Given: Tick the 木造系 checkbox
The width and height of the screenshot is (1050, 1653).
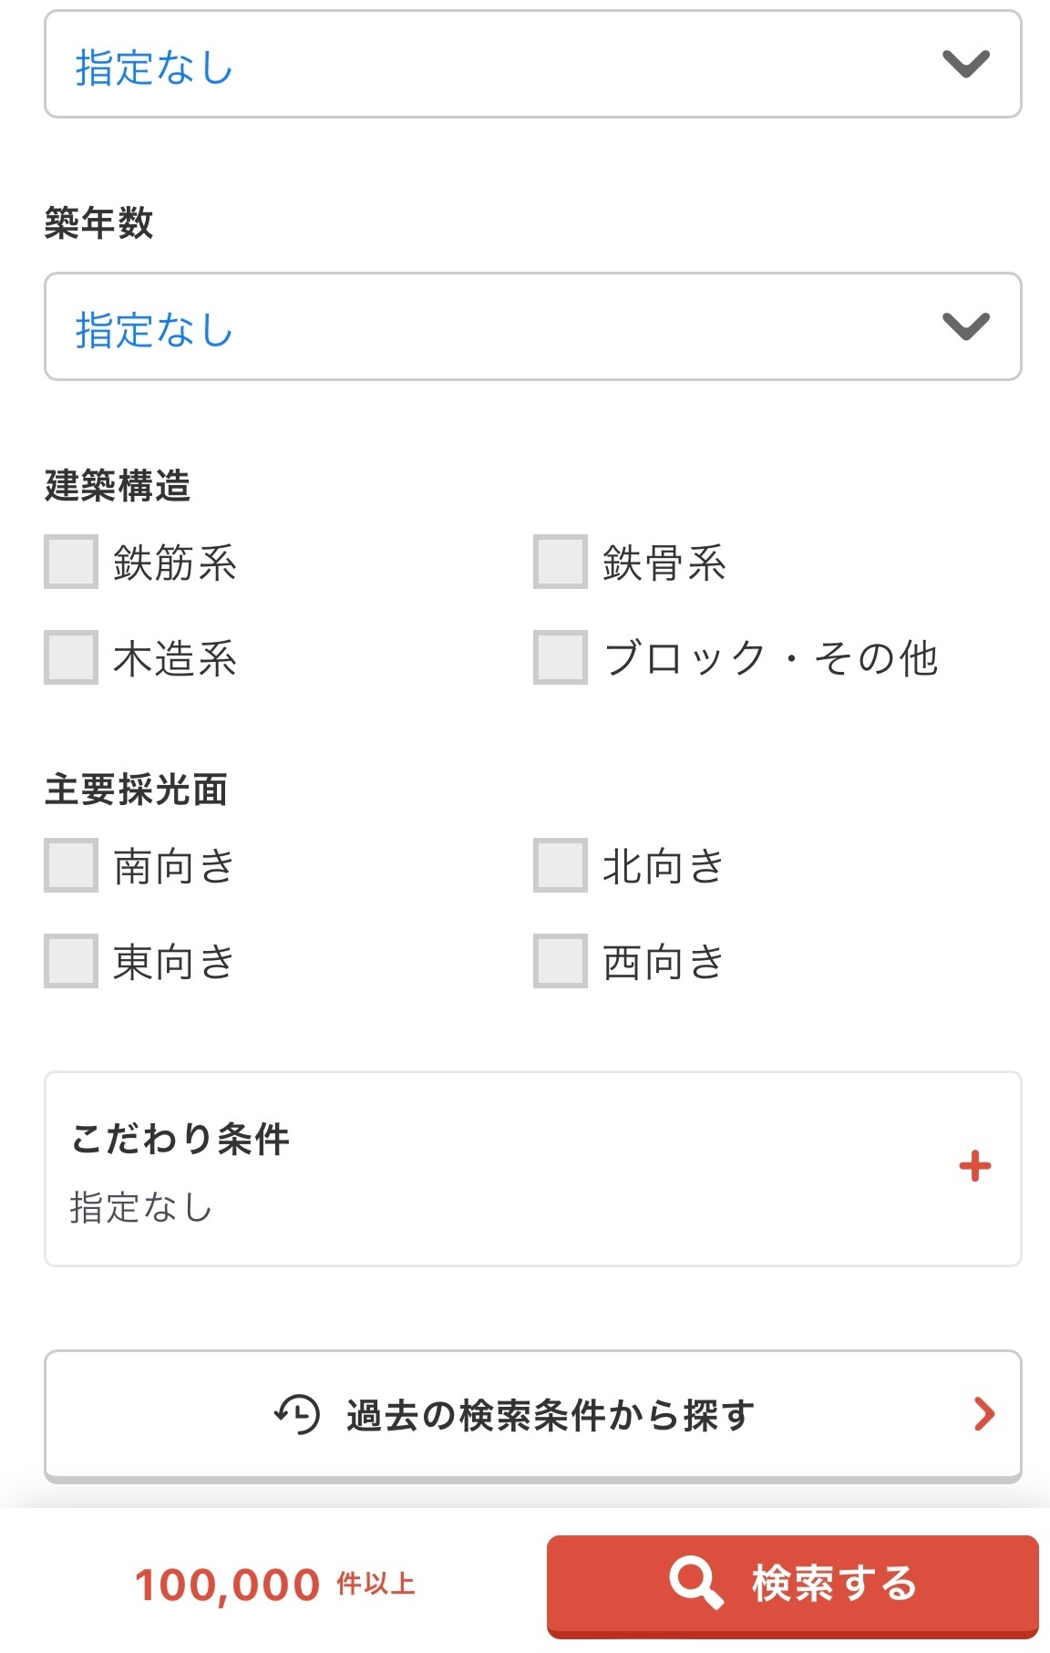Looking at the screenshot, I should pyautogui.click(x=71, y=657).
